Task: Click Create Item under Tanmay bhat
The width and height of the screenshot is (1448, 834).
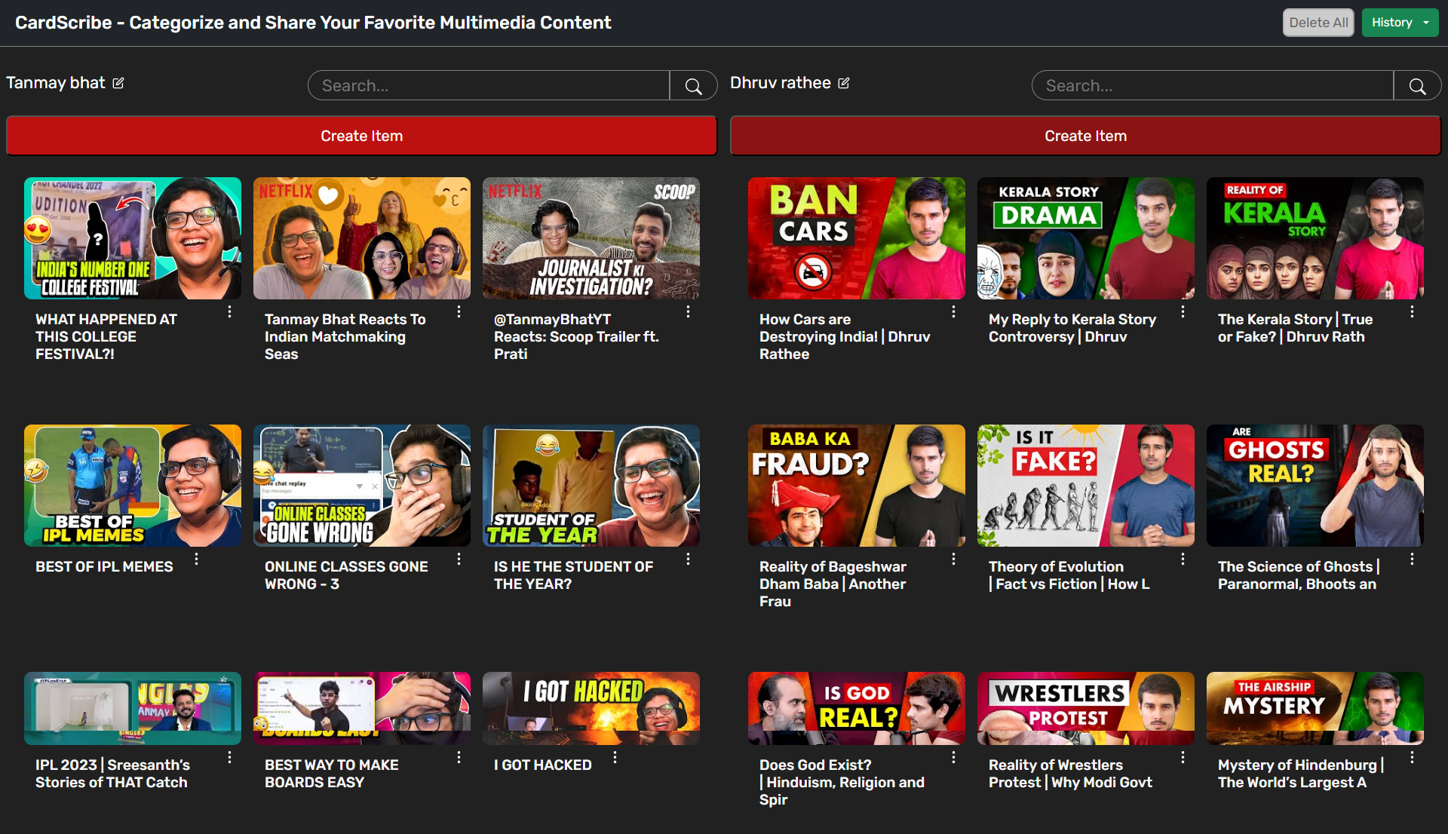Action: [x=361, y=136]
